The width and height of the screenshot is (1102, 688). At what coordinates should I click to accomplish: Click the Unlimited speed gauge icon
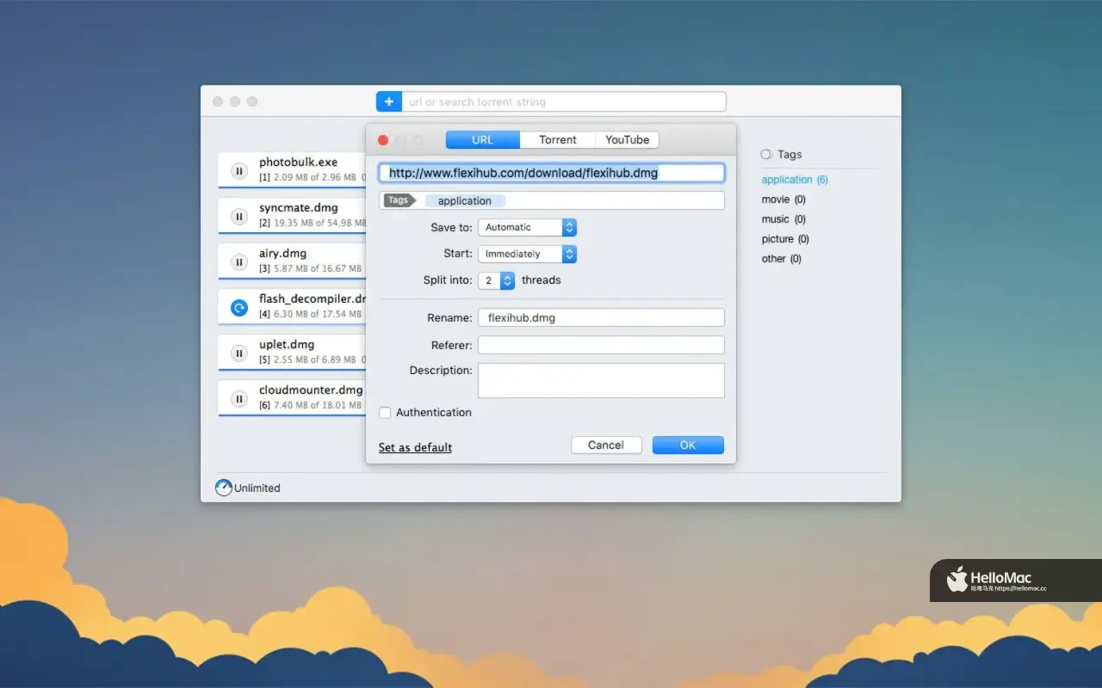(x=223, y=488)
